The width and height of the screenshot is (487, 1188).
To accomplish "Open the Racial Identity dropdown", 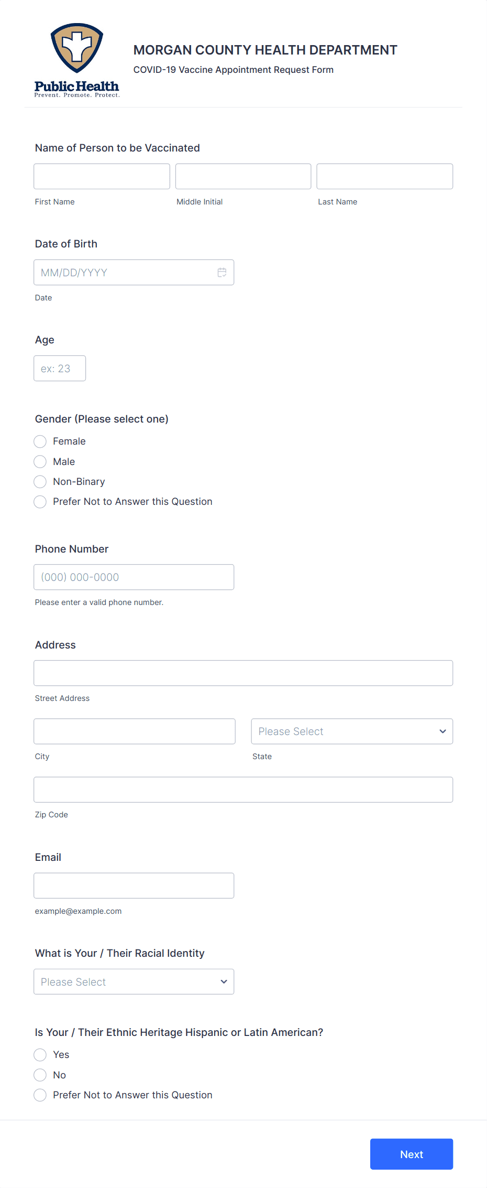I will click(x=134, y=981).
